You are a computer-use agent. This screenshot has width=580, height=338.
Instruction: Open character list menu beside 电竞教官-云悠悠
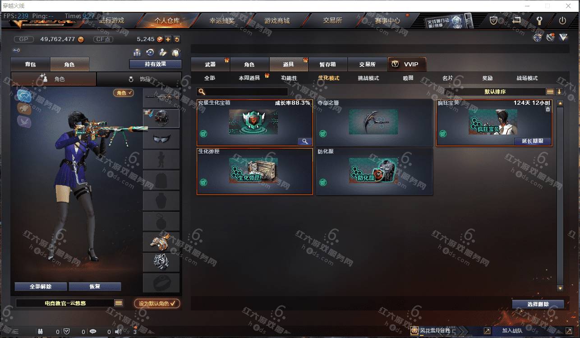[119, 303]
